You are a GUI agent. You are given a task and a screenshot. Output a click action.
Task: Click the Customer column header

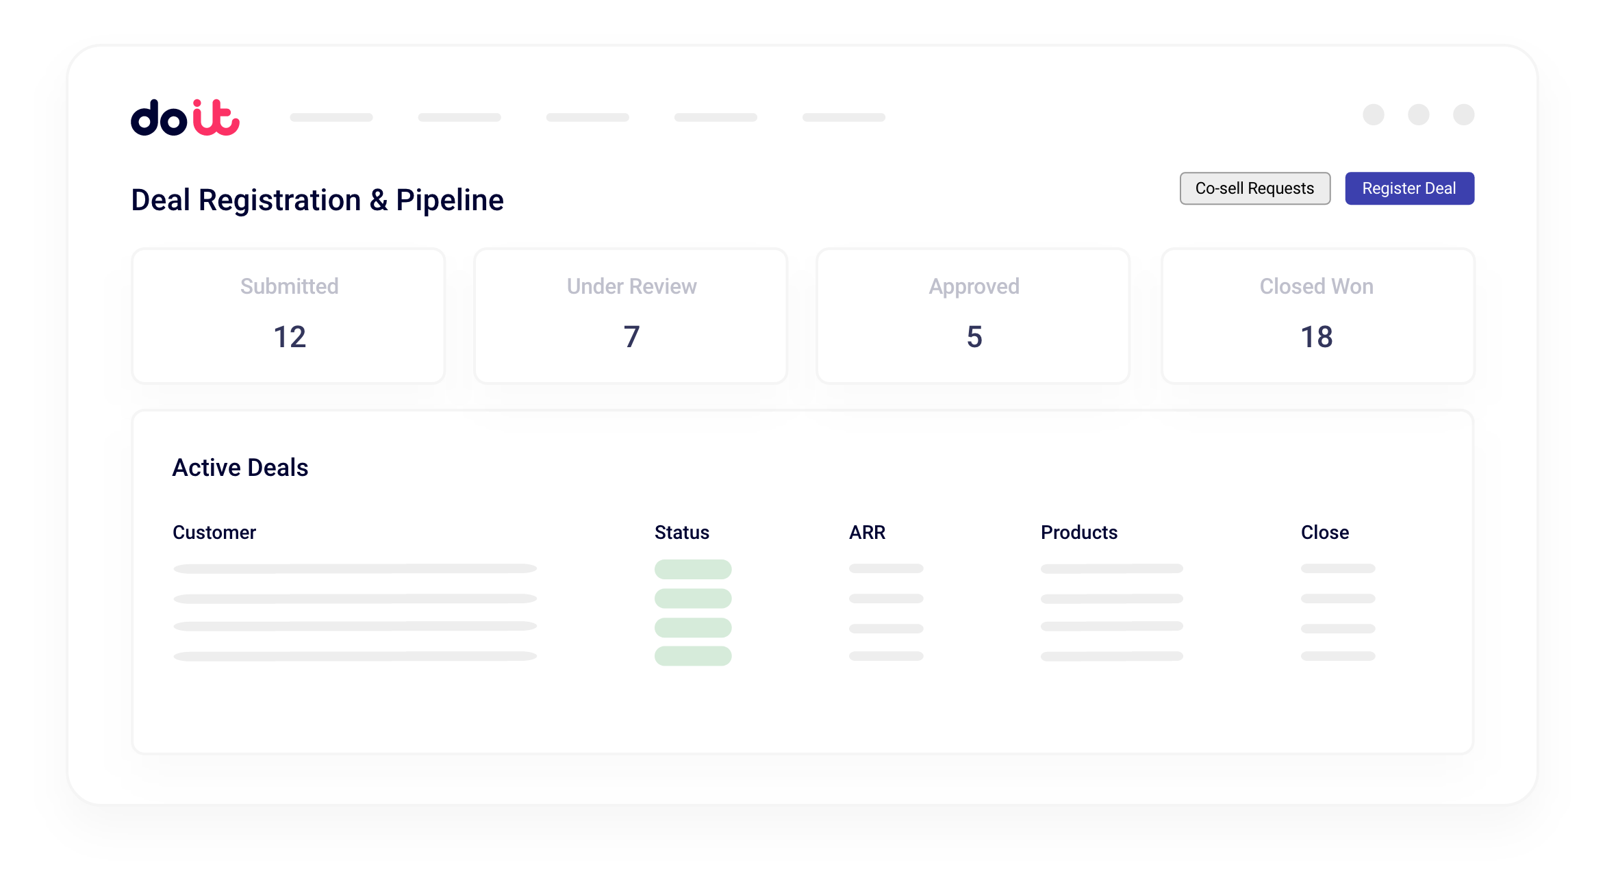(214, 532)
